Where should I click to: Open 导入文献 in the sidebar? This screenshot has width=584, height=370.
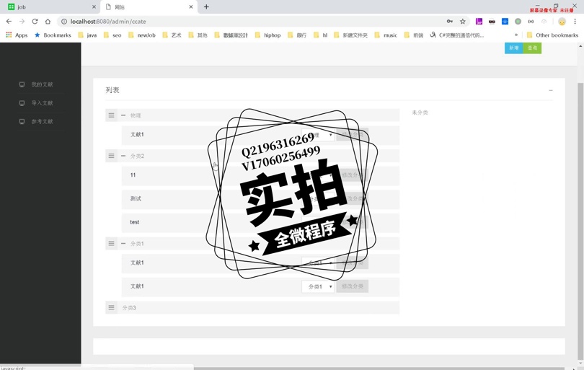coord(42,103)
